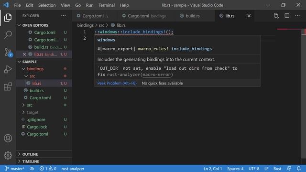
Task: Open the Edit menu
Action: (x=30, y=5)
